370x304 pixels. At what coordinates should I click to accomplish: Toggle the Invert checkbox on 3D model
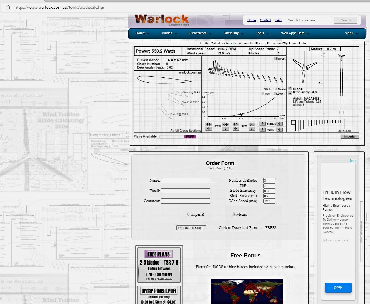coord(275,59)
